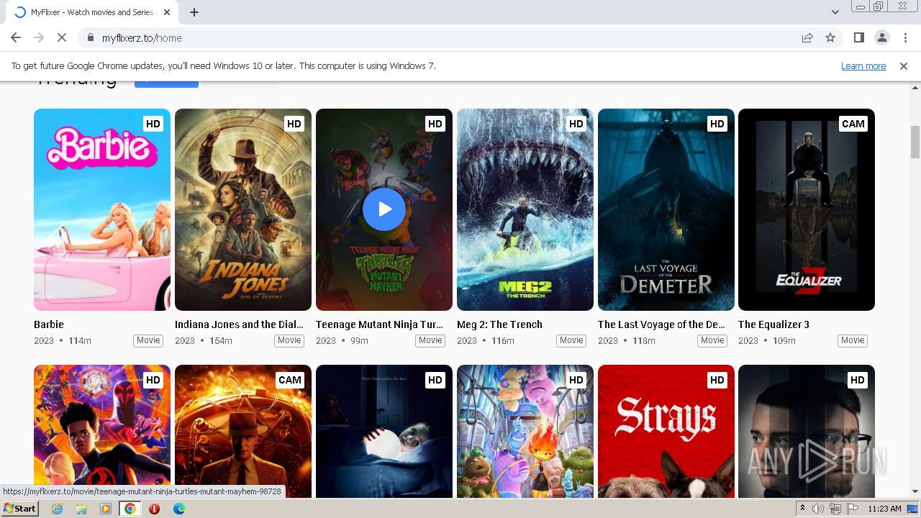Open The Equalizer 3 poster
This screenshot has height=518, width=921.
[807, 209]
